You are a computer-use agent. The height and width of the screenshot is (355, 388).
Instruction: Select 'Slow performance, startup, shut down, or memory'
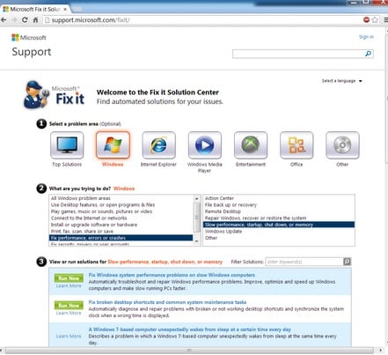tap(279, 225)
